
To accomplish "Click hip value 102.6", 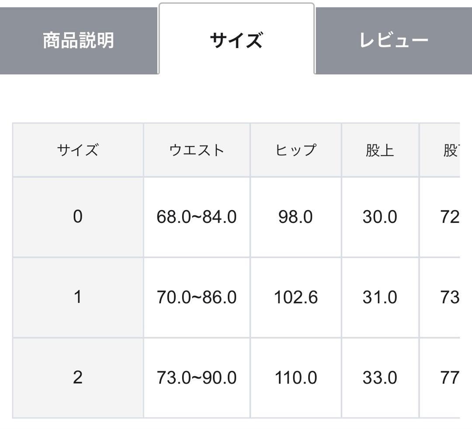I will (295, 298).
